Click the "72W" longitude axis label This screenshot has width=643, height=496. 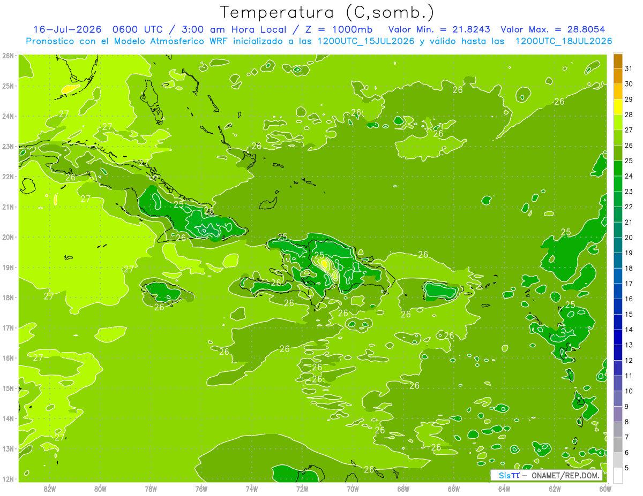click(302, 489)
